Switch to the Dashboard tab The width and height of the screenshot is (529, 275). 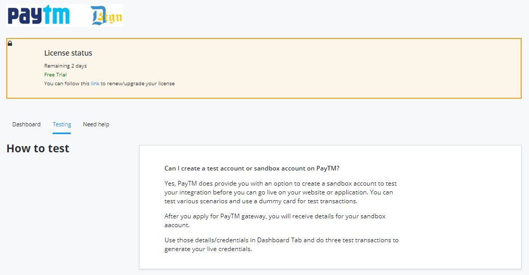pos(27,124)
